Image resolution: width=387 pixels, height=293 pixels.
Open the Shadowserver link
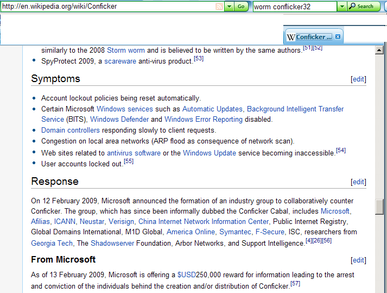pos(112,244)
